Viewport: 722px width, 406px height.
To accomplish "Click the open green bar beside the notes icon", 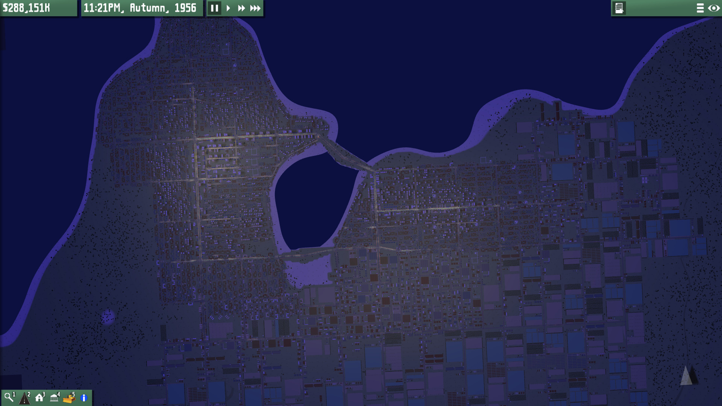I will 660,8.
